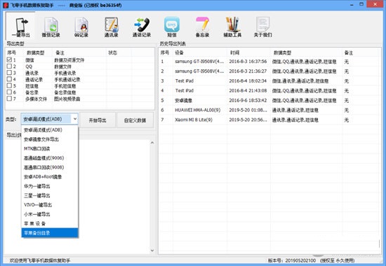Uncheck the 微信 data type checkbox
386x266 pixels.
(9, 59)
